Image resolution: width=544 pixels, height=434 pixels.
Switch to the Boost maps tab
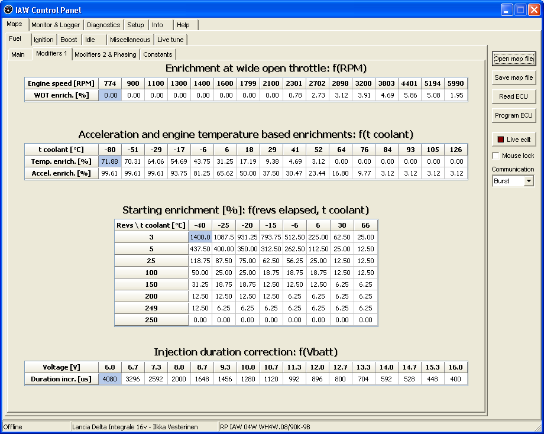69,40
